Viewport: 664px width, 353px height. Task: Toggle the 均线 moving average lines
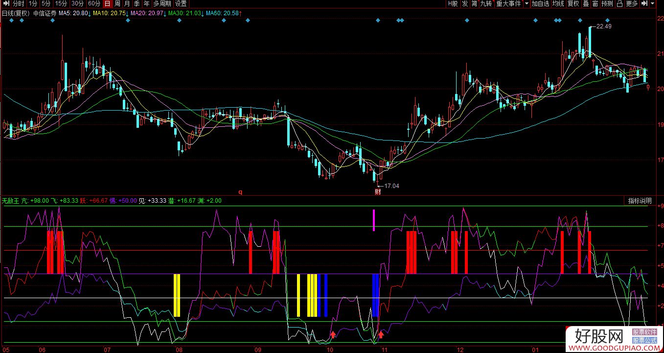click(558, 4)
